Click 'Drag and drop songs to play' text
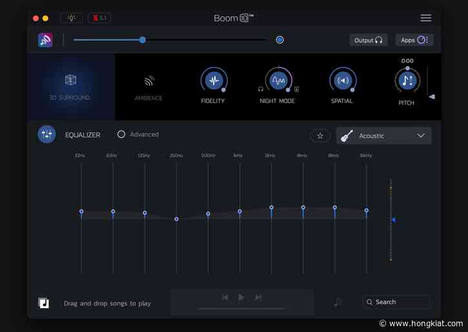The height and width of the screenshot is (332, 468). click(x=107, y=304)
